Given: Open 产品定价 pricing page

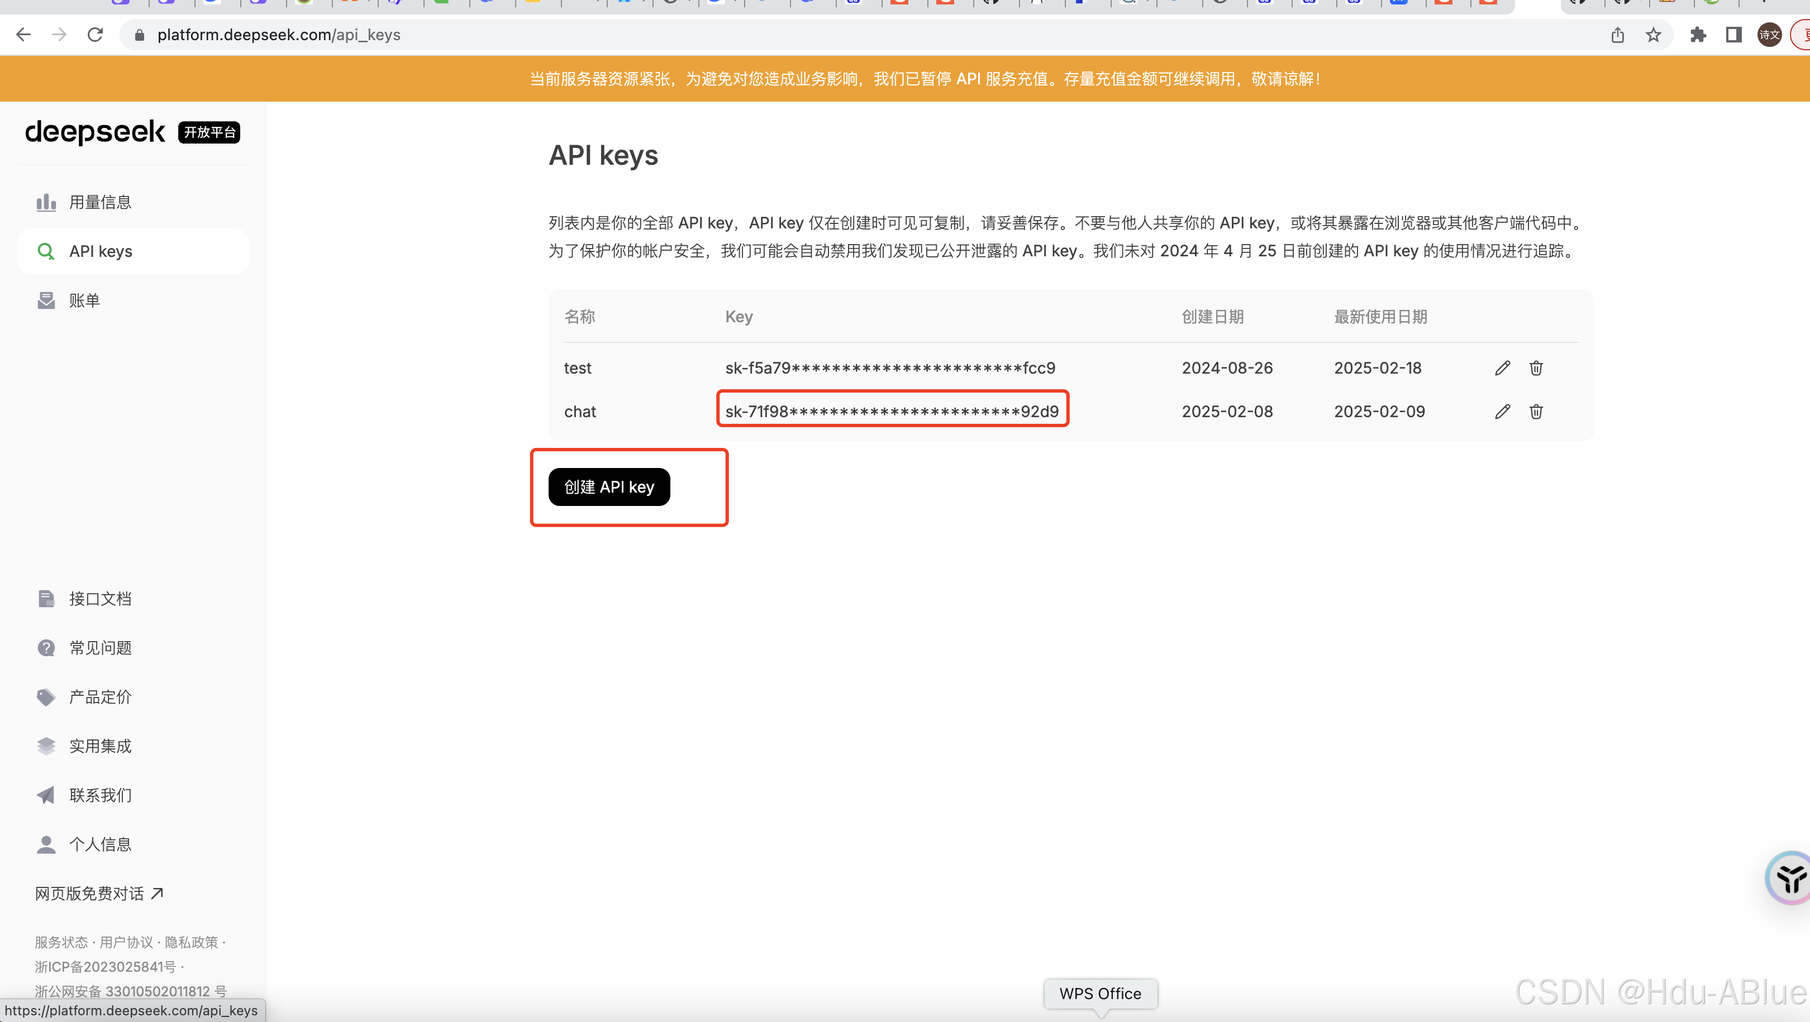Looking at the screenshot, I should pos(100,698).
